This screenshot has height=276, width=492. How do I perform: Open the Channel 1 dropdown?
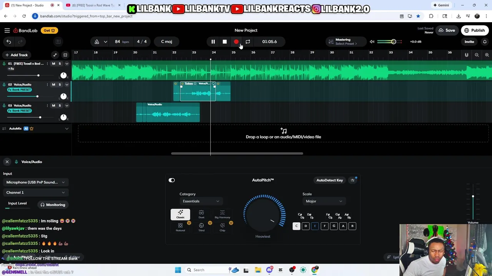pyautogui.click(x=35, y=192)
